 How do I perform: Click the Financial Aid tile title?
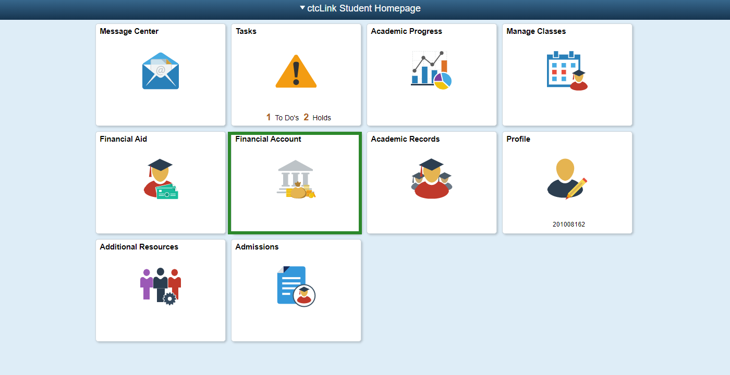click(124, 139)
